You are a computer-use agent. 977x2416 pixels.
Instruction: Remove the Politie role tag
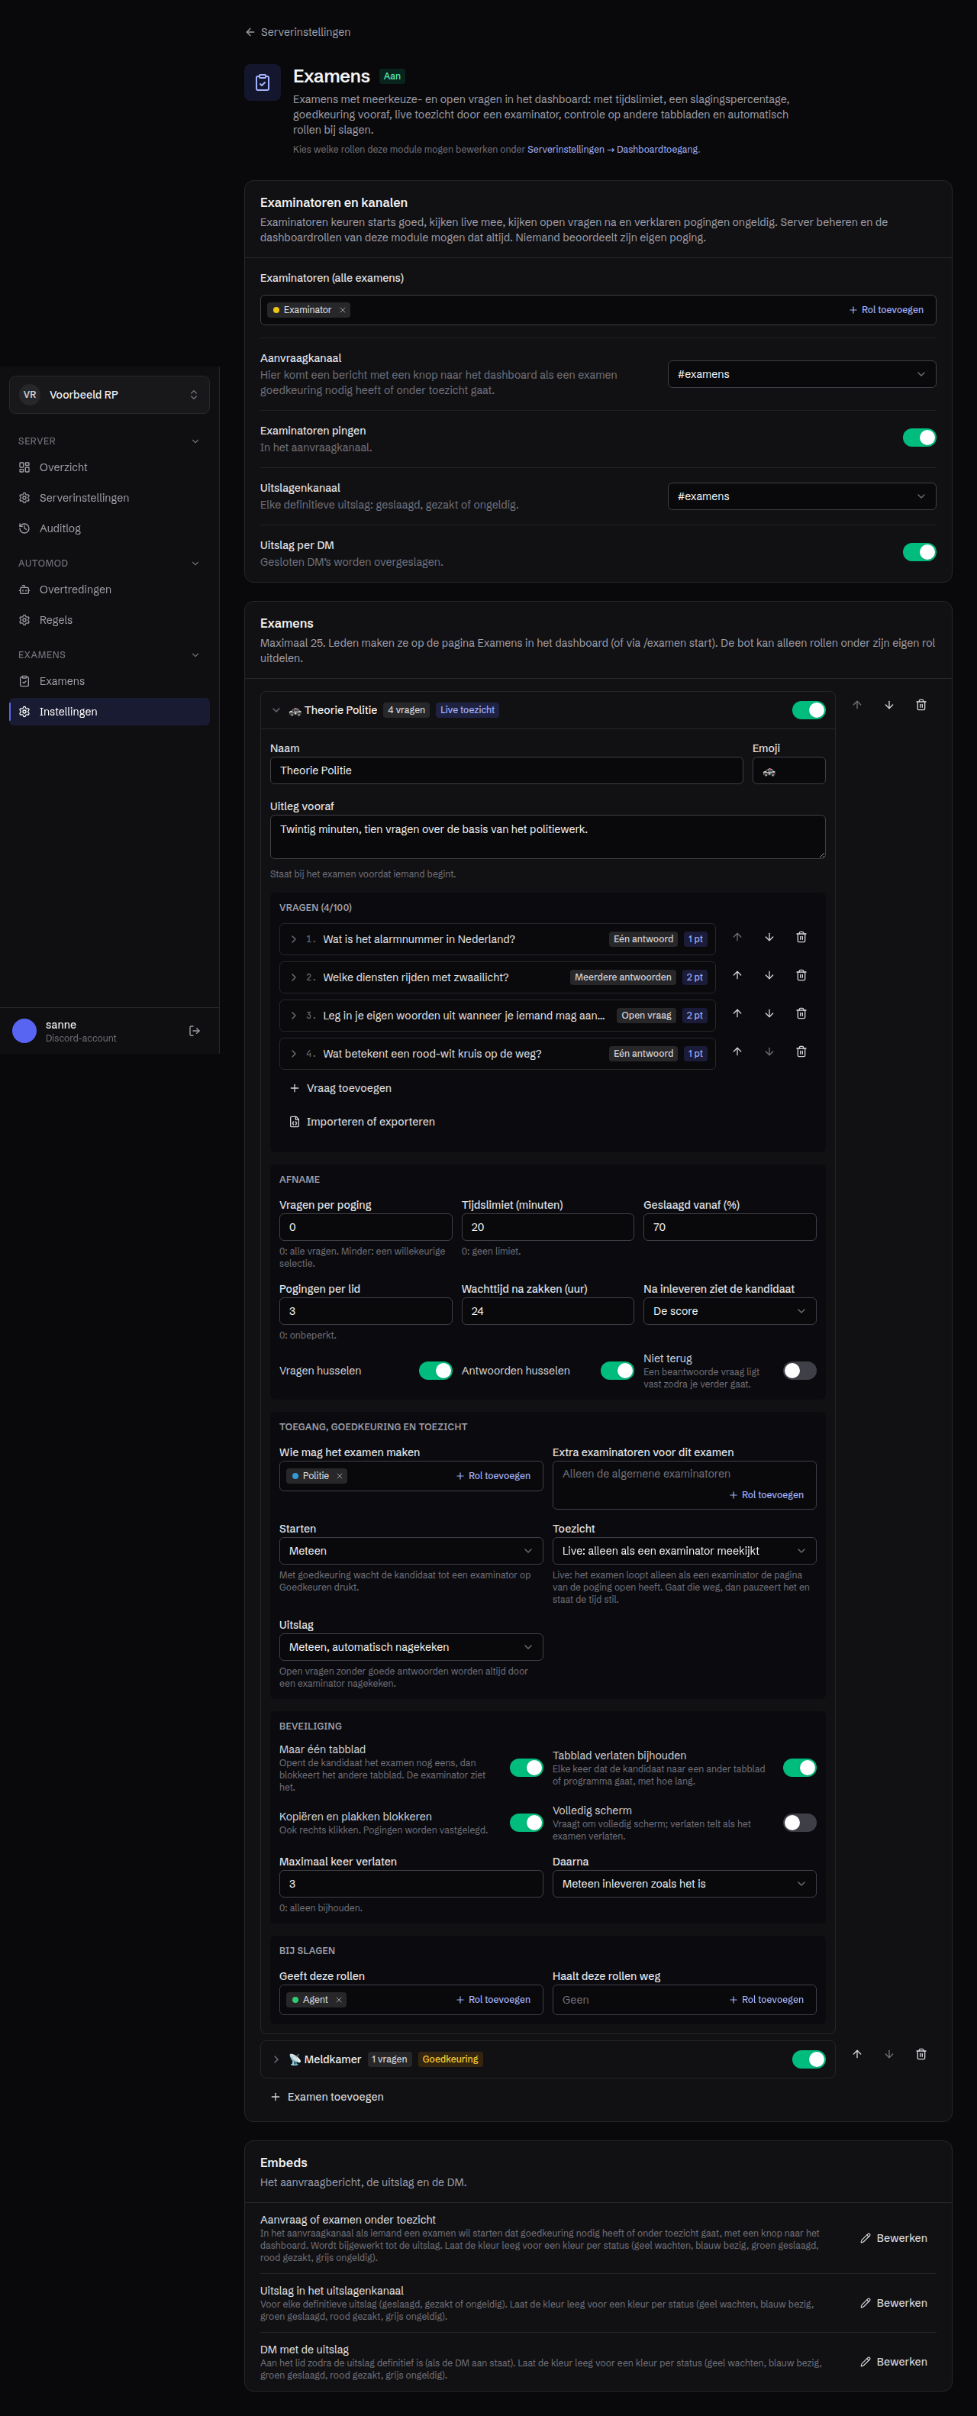point(340,1476)
